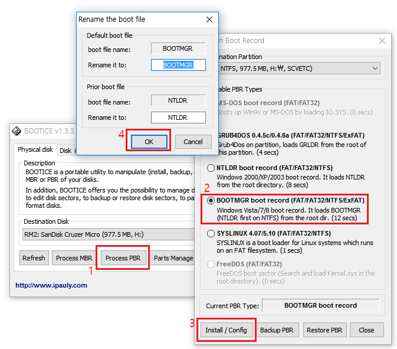Click the Restore PBR button
The height and width of the screenshot is (349, 397).
324,330
